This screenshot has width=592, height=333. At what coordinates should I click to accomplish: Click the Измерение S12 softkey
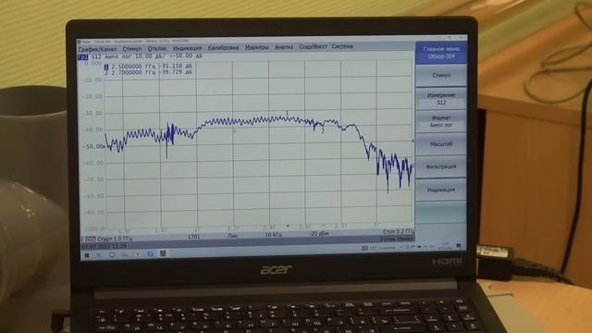tap(441, 99)
